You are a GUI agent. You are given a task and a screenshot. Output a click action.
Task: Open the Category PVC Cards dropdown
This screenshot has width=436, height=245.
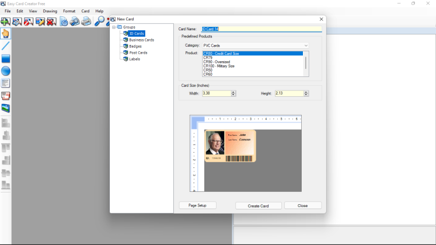pyautogui.click(x=255, y=45)
